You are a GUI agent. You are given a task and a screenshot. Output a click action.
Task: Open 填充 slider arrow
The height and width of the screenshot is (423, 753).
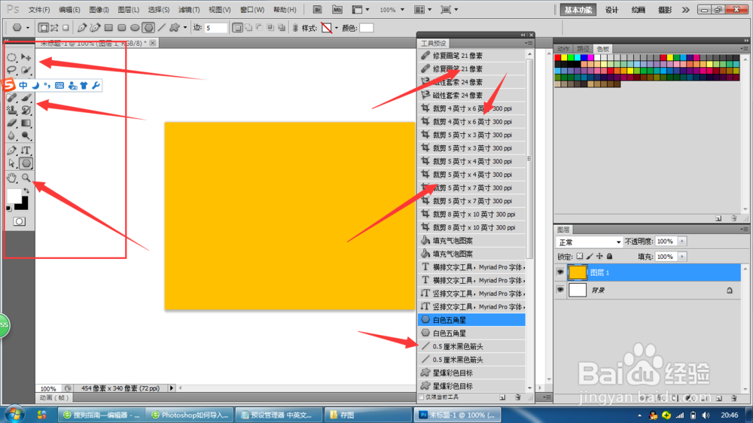682,257
